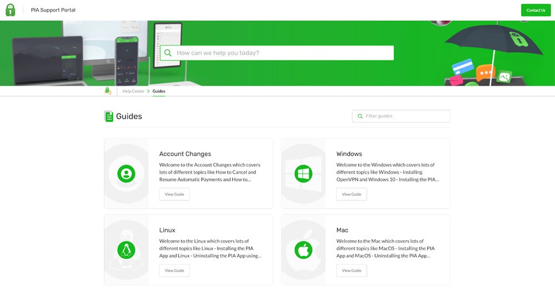Select the Guides breadcrumb tab
Image resolution: width=555 pixels, height=289 pixels.
(159, 92)
